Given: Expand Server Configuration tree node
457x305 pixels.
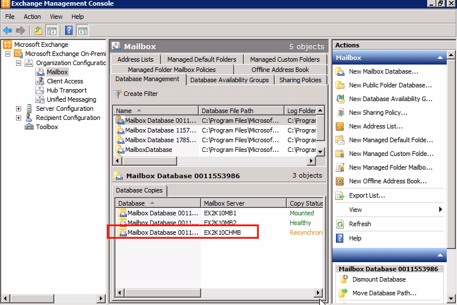Looking at the screenshot, I should (x=19, y=109).
